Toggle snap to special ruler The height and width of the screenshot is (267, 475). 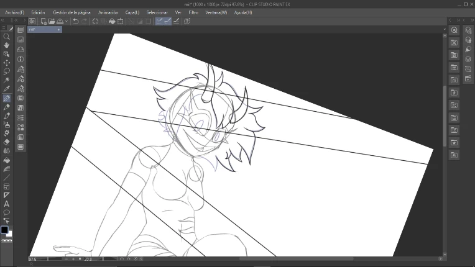pyautogui.click(x=167, y=21)
